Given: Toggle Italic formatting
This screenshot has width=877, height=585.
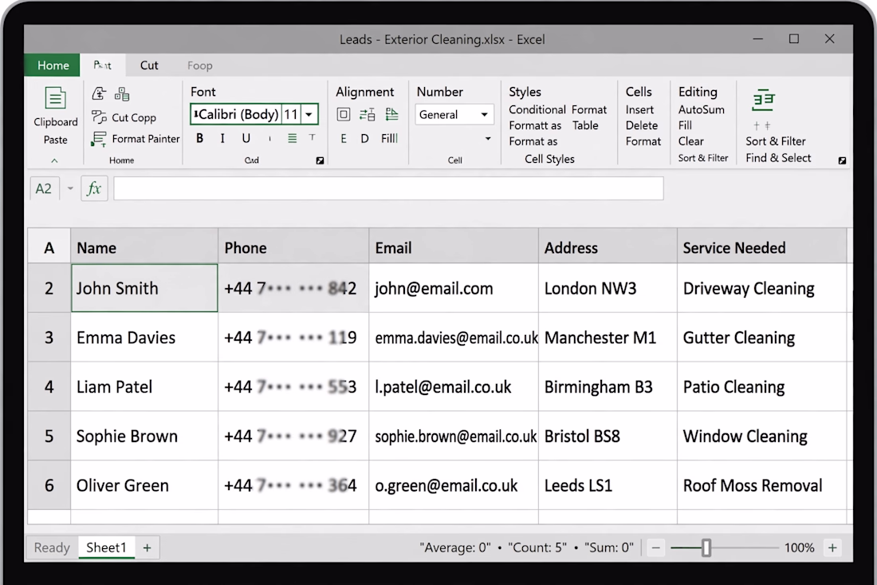Looking at the screenshot, I should [222, 138].
